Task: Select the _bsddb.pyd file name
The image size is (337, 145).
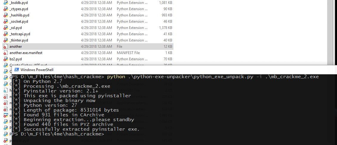Action: point(18,3)
